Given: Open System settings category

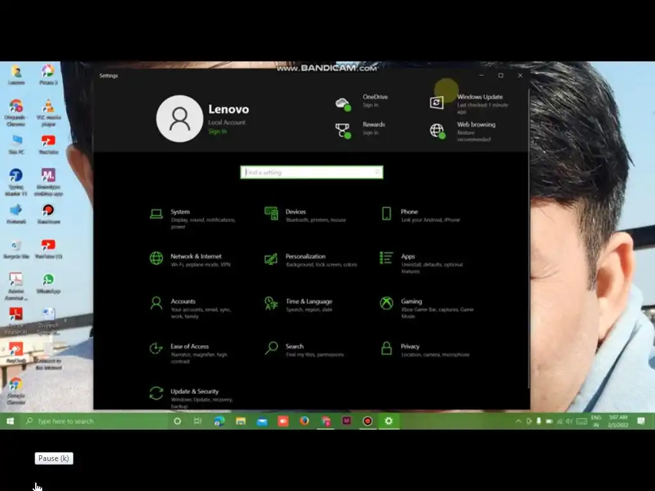Looking at the screenshot, I should coord(193,219).
